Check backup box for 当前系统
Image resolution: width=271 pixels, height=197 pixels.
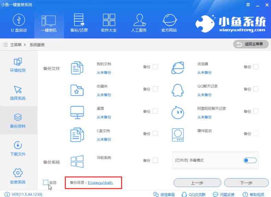click(x=155, y=160)
